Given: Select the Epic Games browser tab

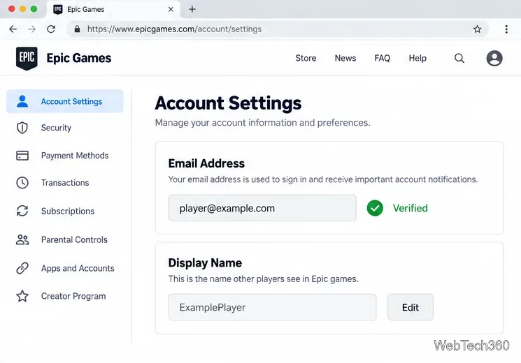Looking at the screenshot, I should pos(113,9).
